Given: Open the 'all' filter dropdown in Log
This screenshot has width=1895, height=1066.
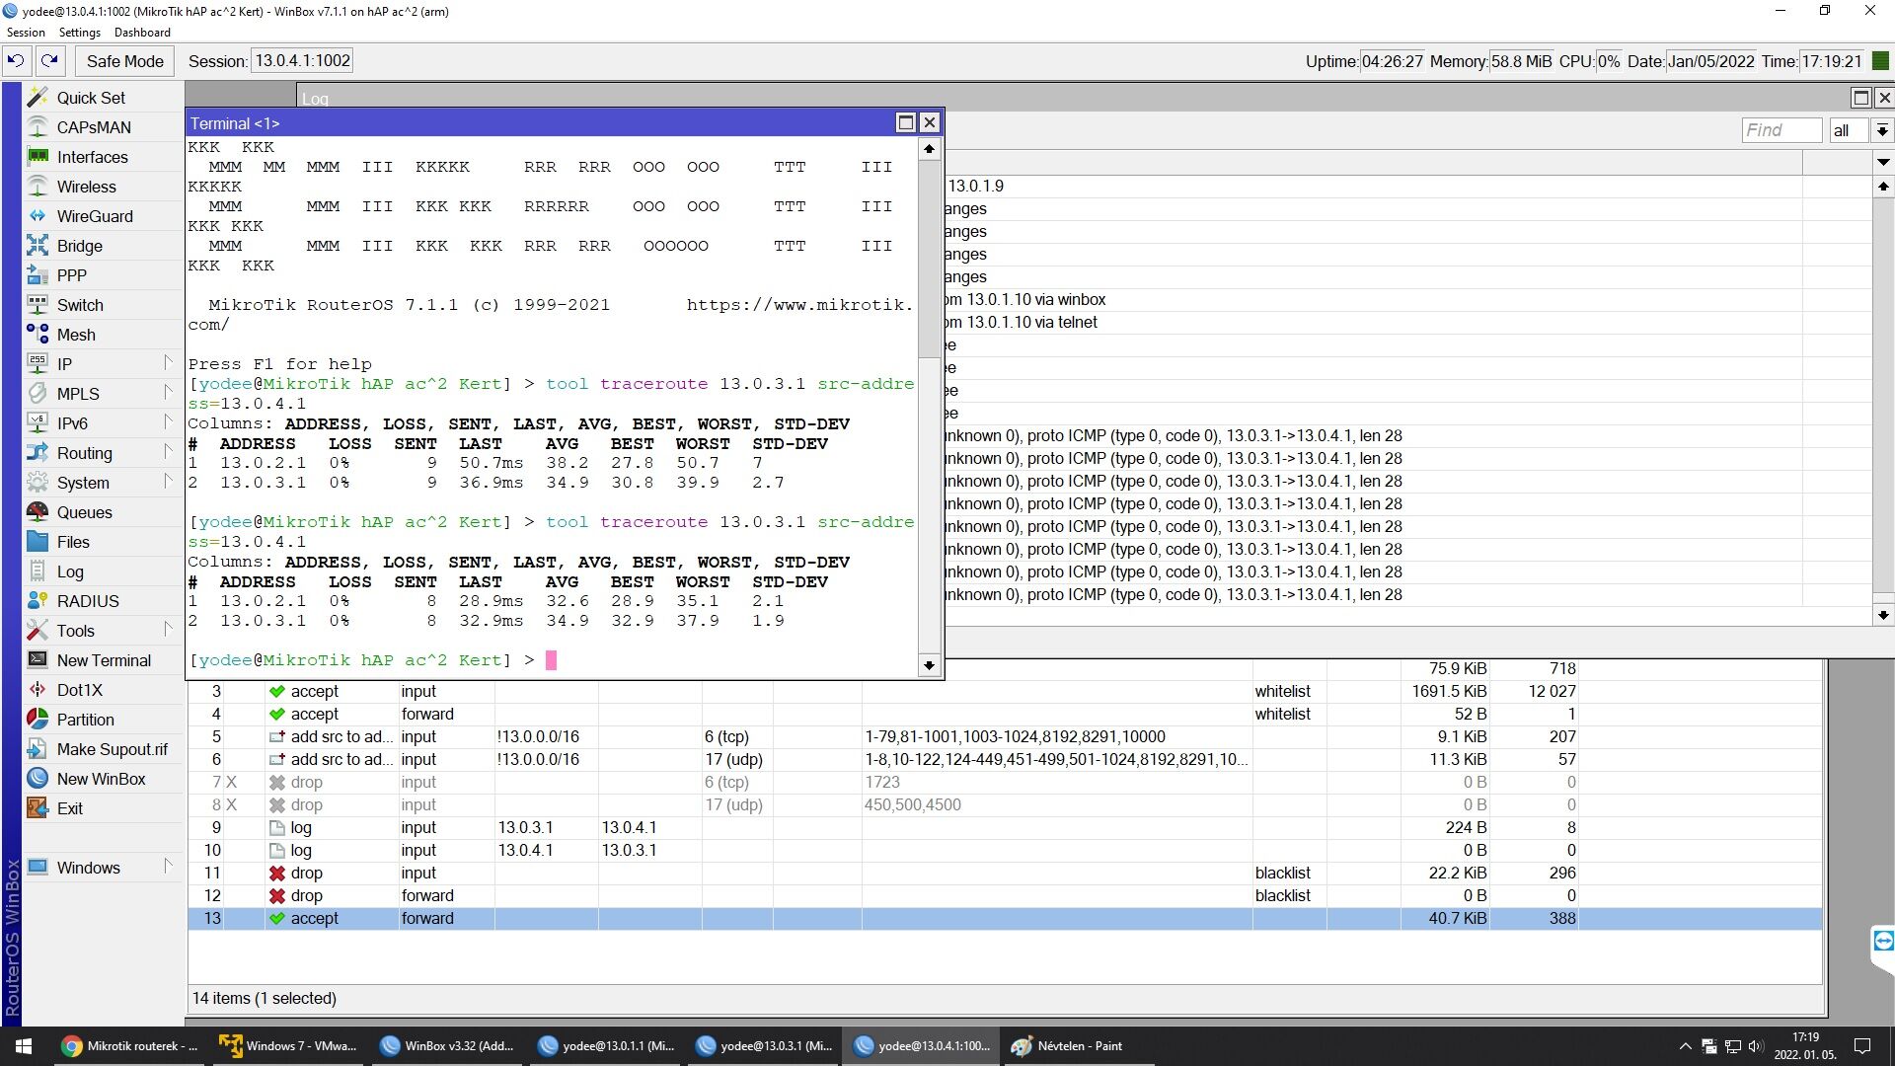Looking at the screenshot, I should pyautogui.click(x=1882, y=130).
